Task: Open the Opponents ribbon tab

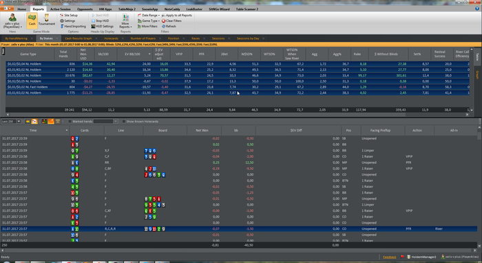Action: point(85,9)
